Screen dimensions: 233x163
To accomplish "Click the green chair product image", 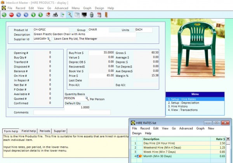I will (x=198, y=48).
